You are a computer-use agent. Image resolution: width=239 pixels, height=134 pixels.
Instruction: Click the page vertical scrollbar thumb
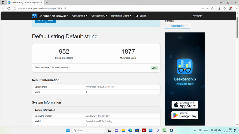[237, 27]
